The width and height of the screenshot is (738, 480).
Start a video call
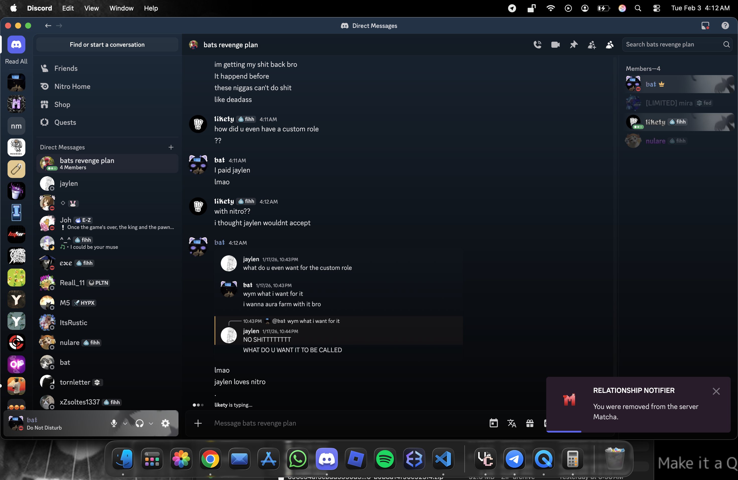555,45
